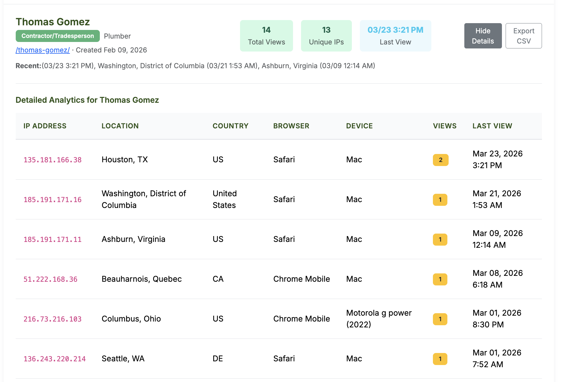Sort the table by LAST VIEW column

point(492,126)
